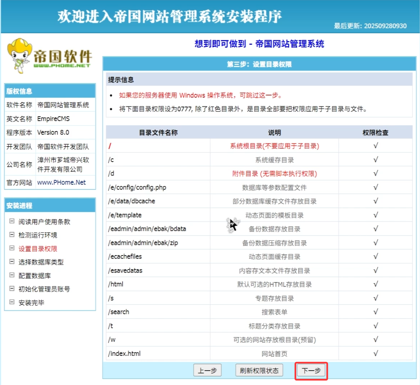
Task: Click the 刷新权限状态 button
Action: [259, 371]
